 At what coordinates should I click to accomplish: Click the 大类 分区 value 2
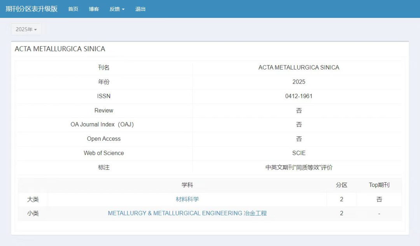341,199
